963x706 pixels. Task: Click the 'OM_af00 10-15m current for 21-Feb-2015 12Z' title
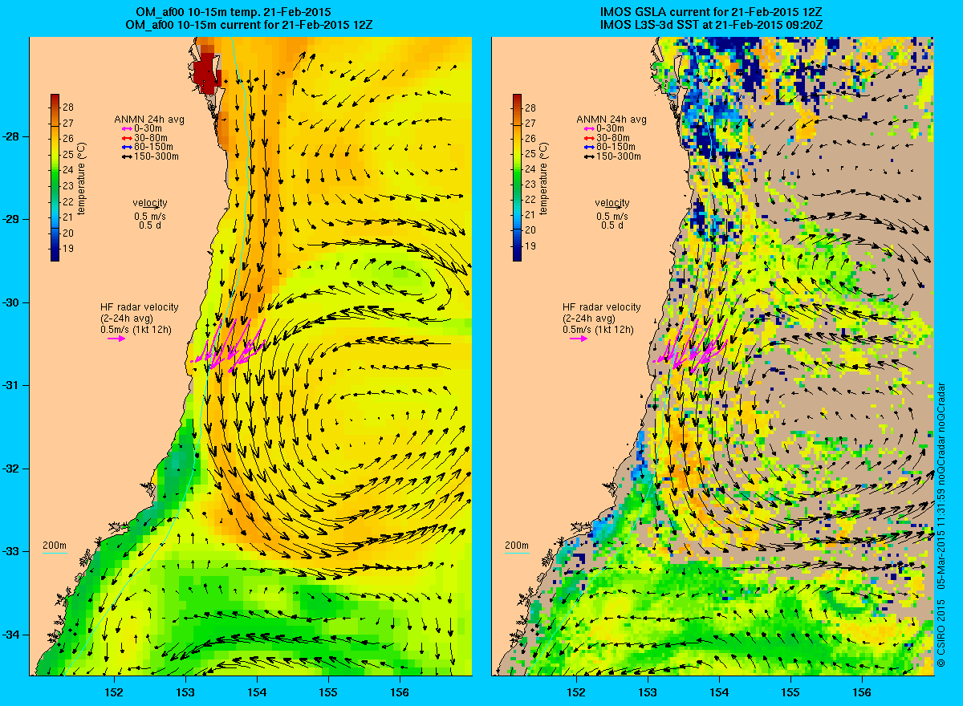[x=249, y=26]
